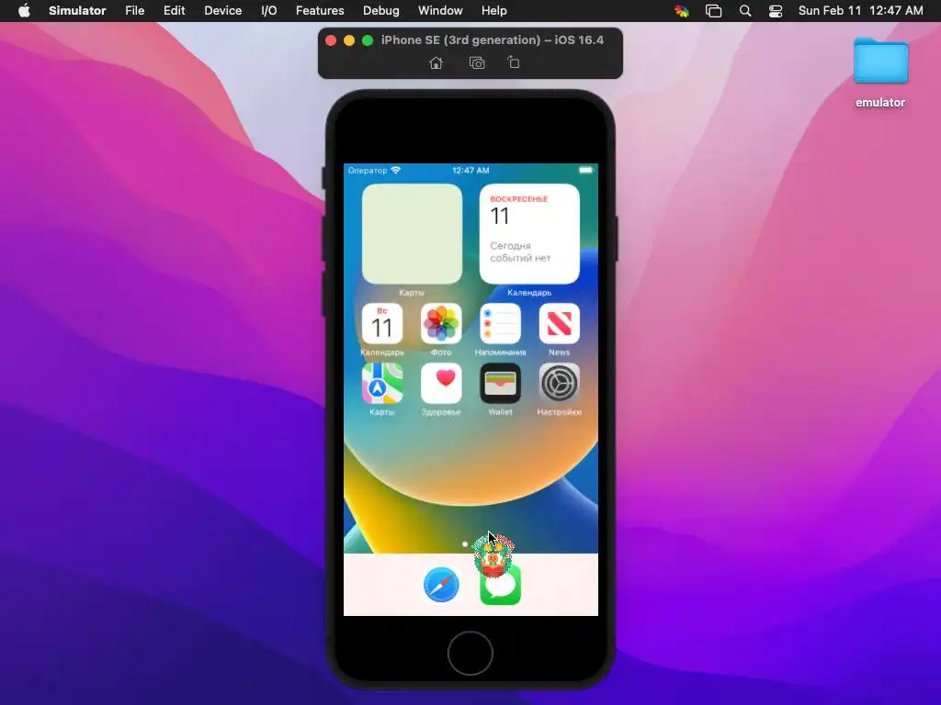
Task: Click the window mirroring menu bar icon
Action: point(713,11)
